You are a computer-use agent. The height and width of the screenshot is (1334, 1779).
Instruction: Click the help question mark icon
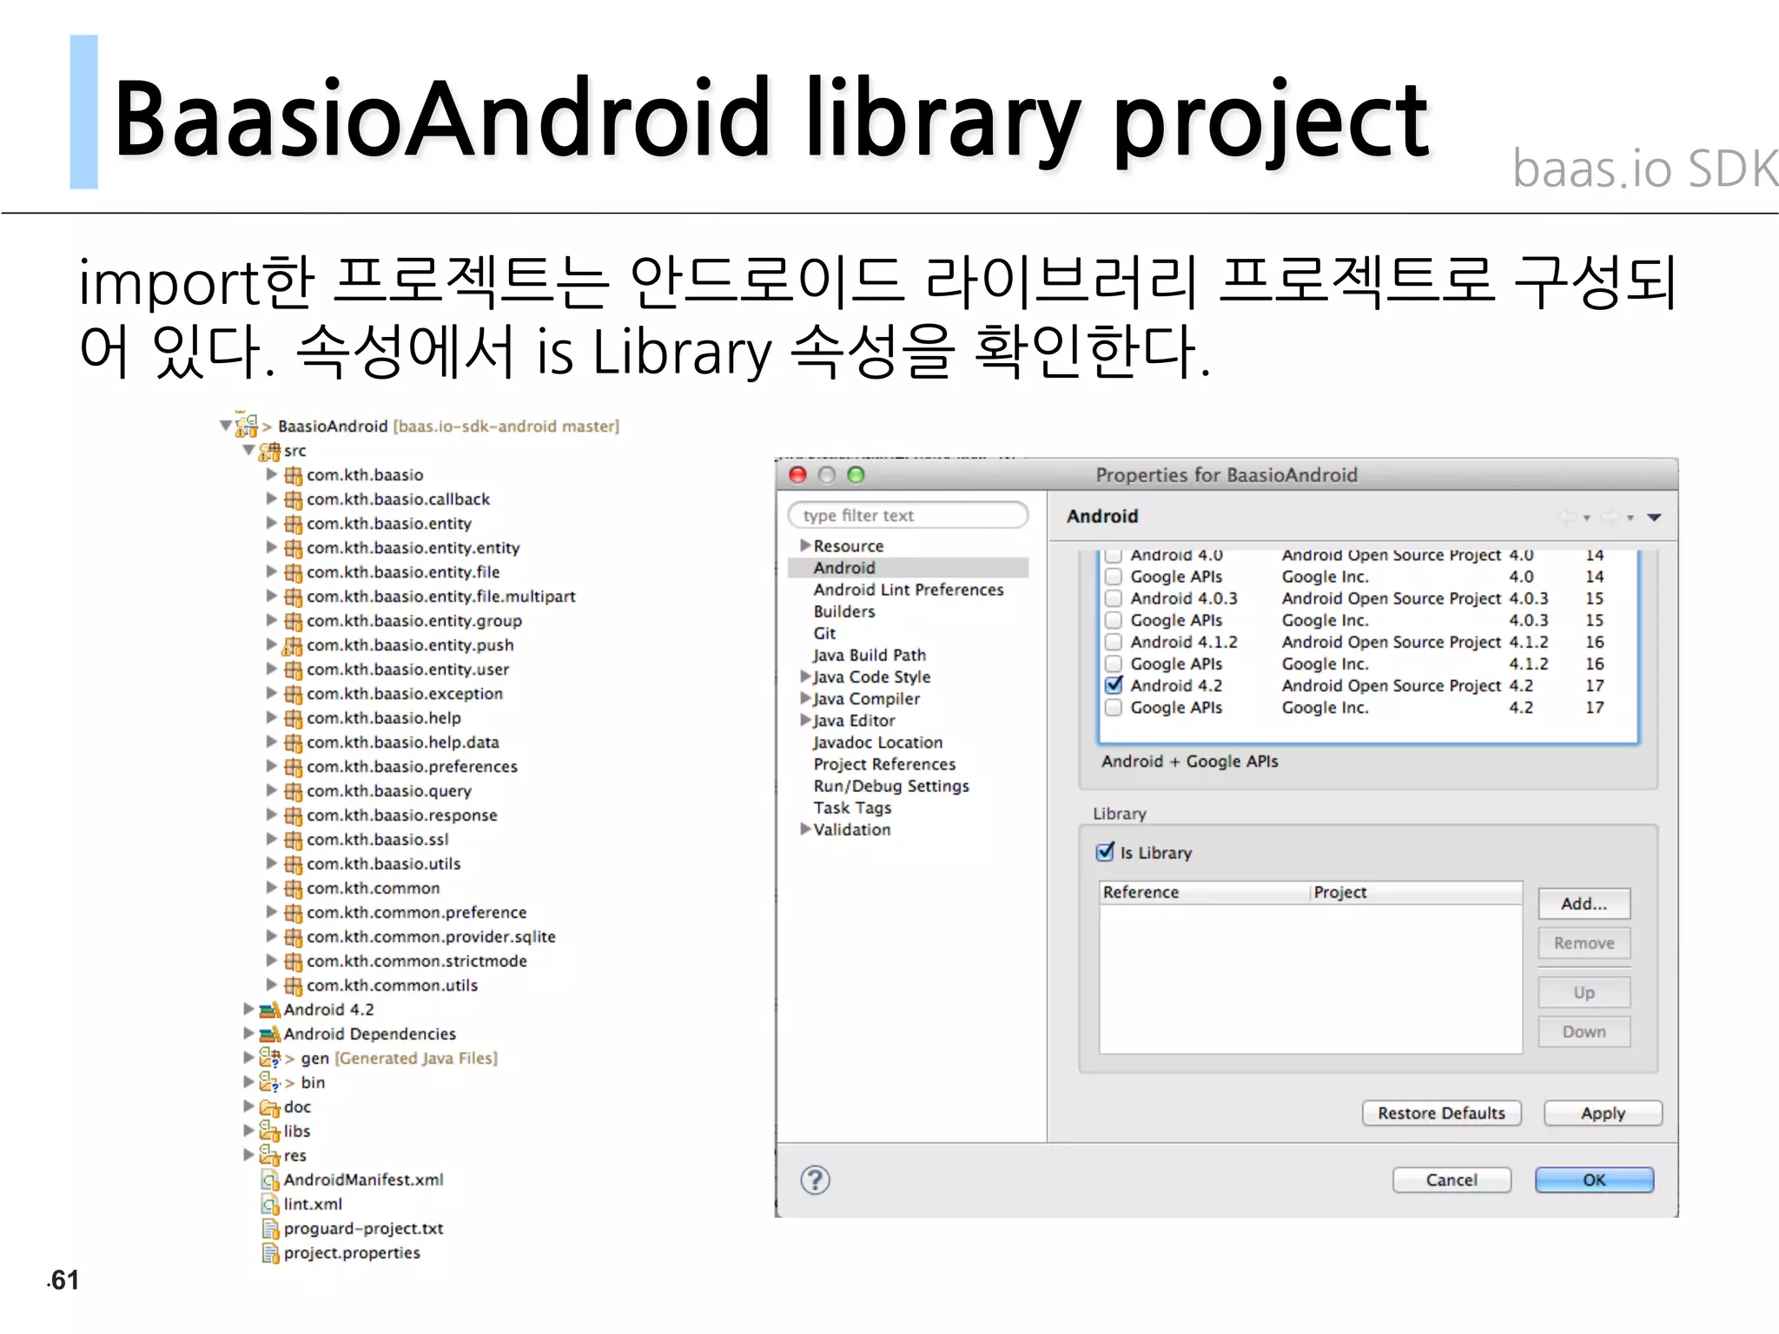click(x=815, y=1179)
